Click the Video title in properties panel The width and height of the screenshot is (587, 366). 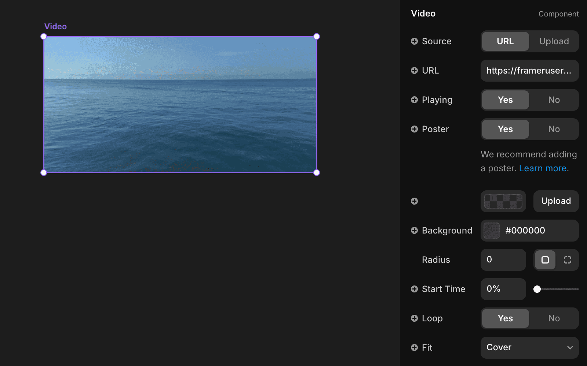(x=423, y=14)
